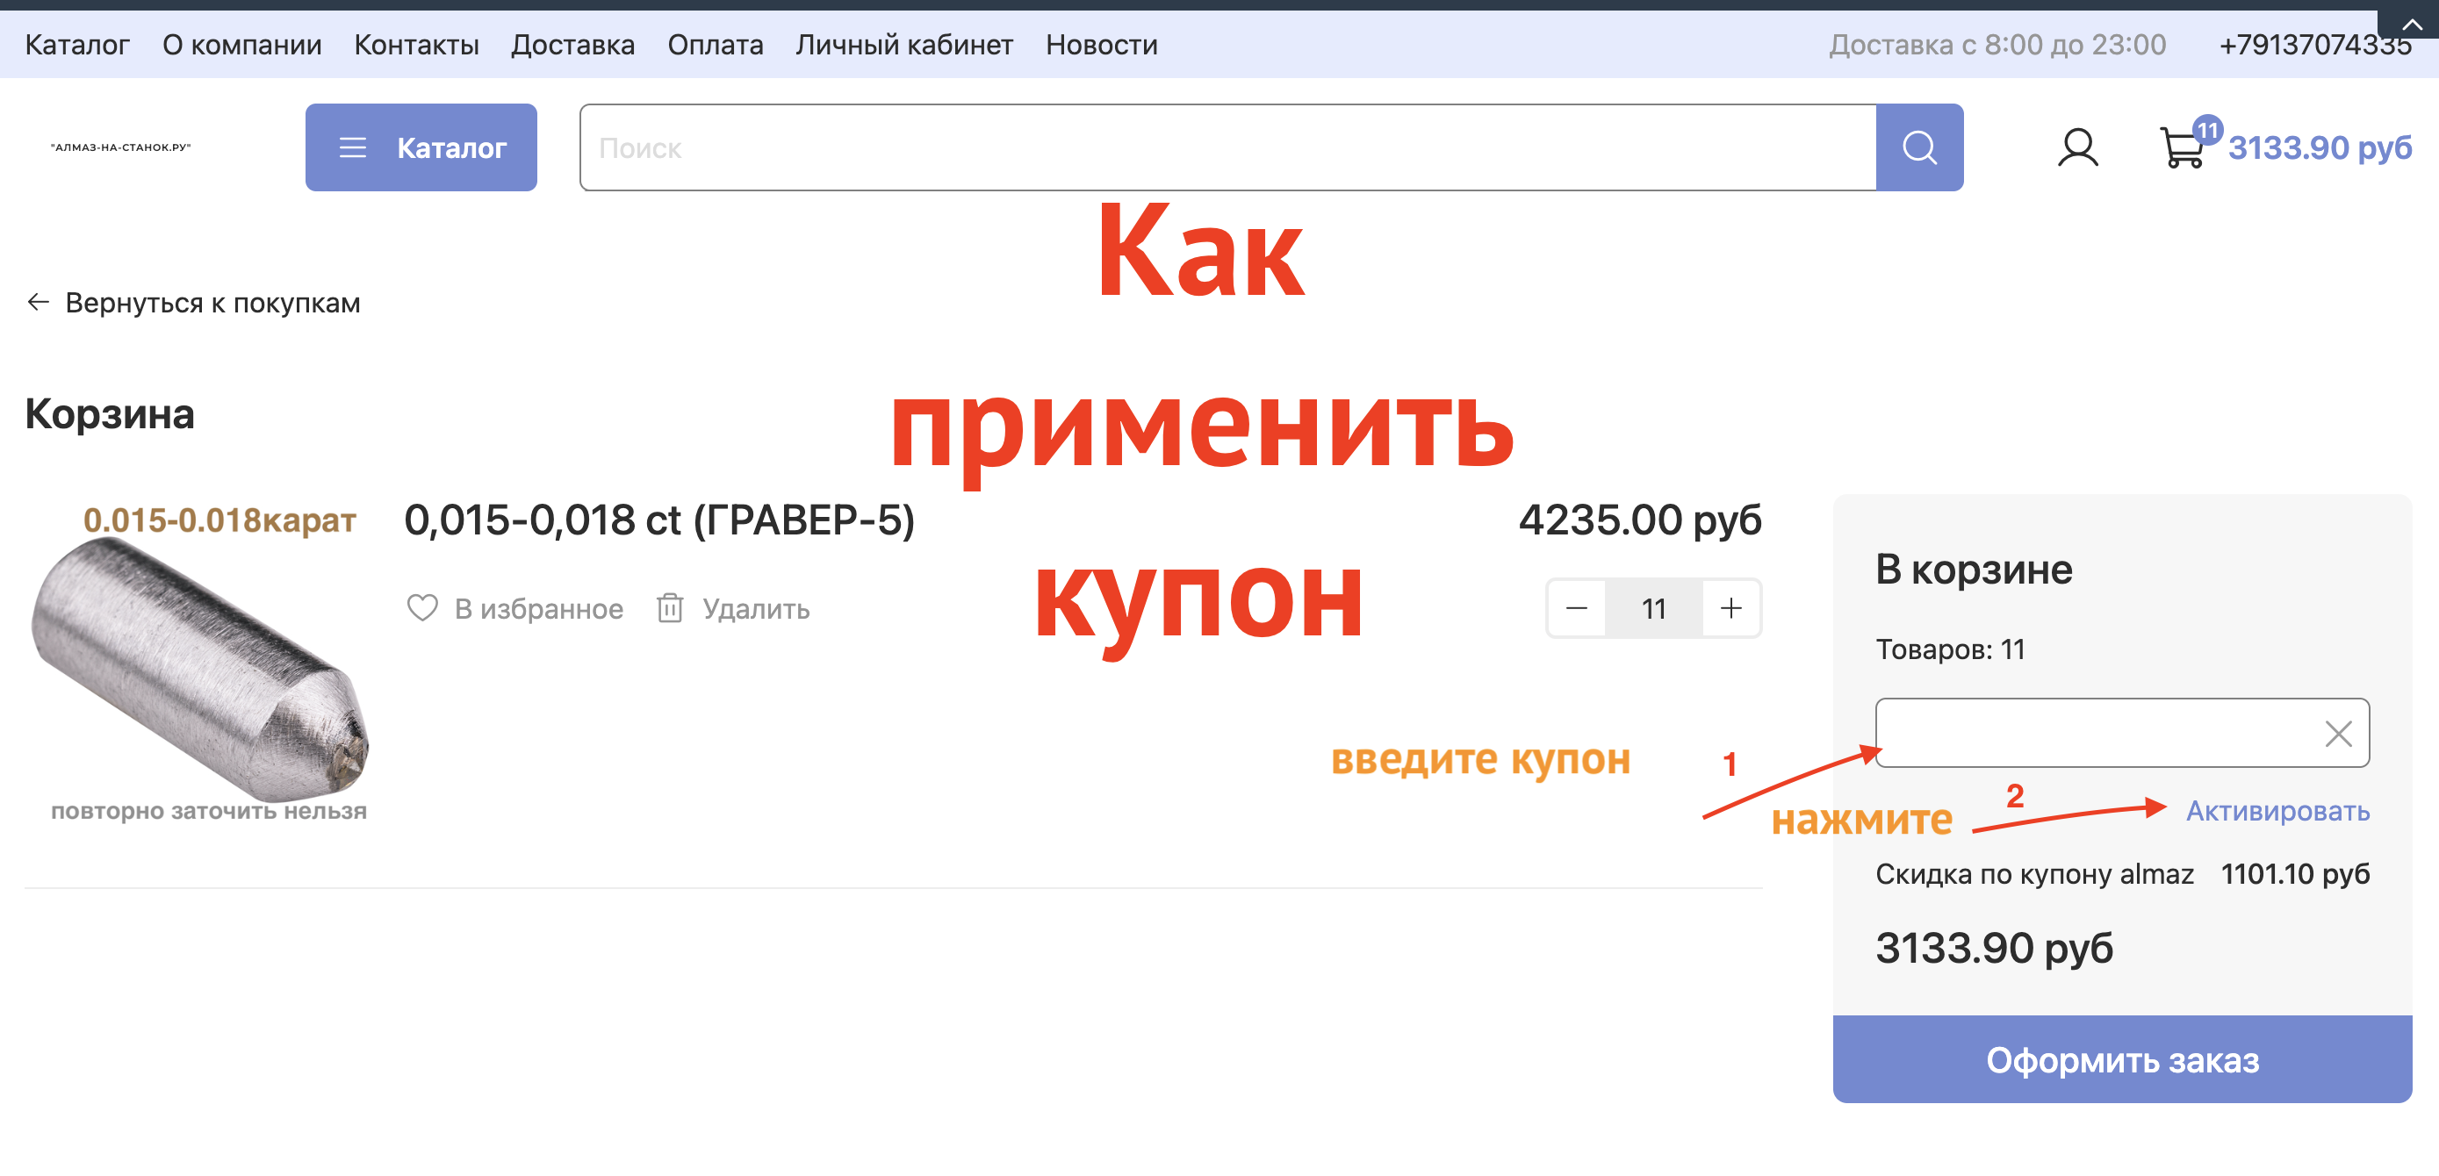Open the shopping cart icon
The width and height of the screenshot is (2439, 1176).
point(2181,147)
